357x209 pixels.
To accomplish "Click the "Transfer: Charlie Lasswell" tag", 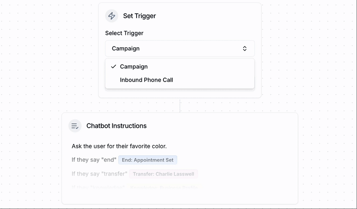I will (x=163, y=174).
